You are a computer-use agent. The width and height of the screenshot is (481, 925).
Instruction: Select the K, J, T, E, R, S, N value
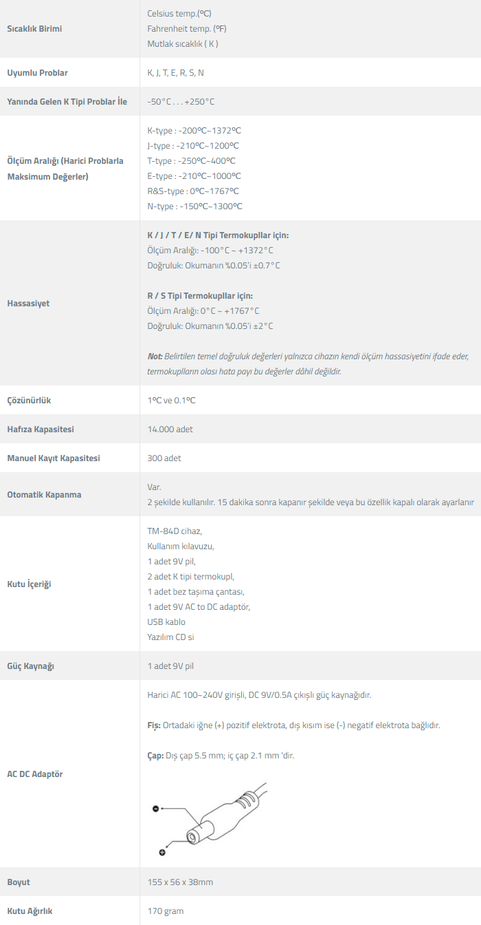coord(175,73)
